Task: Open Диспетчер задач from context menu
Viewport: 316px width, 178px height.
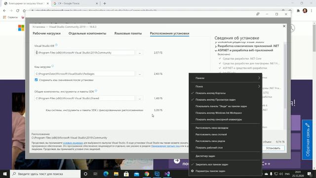Action: point(225,156)
